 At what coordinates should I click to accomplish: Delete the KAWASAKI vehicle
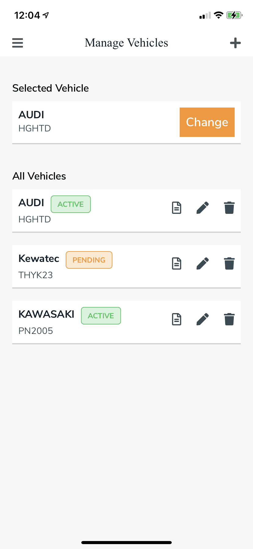coord(229,319)
